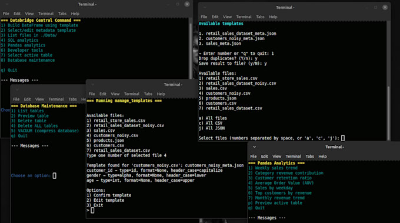Click 'j) All JSON' option line
400x223 pixels.
pos(212,128)
